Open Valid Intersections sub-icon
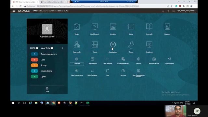This screenshot has height=117, width=208. (x=77, y=71)
